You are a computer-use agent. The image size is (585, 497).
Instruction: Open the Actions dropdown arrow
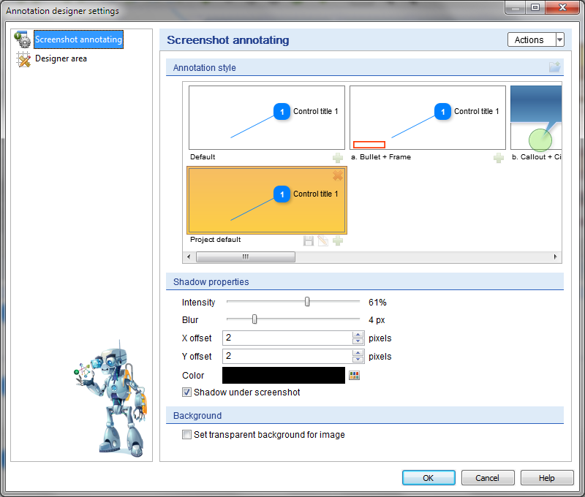click(559, 40)
